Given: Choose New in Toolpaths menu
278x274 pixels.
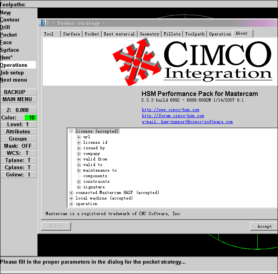Looking at the screenshot, I should (x=6, y=13).
